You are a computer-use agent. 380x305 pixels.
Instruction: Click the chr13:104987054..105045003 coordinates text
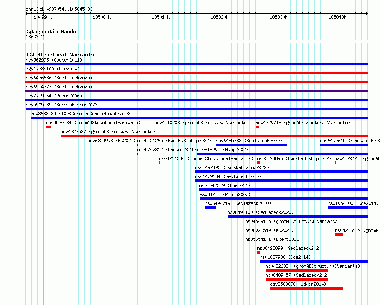(59, 9)
